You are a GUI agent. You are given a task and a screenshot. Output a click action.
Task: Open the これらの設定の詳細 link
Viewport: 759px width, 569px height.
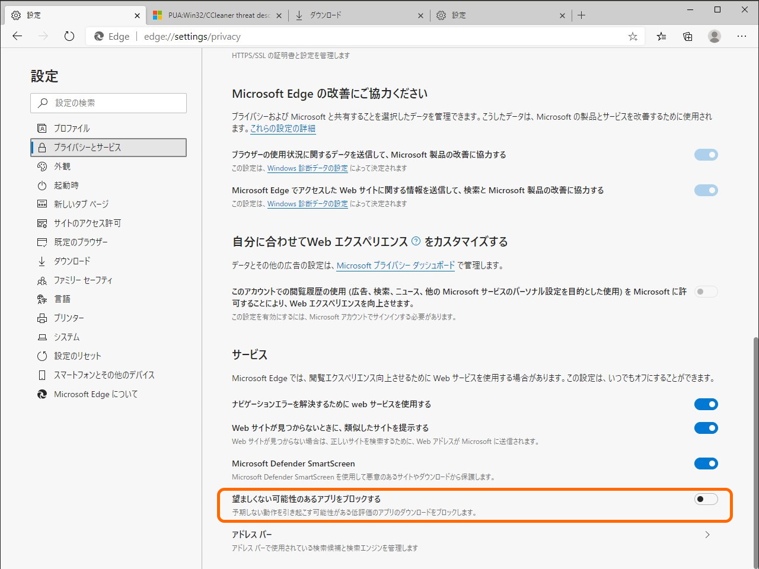(283, 129)
